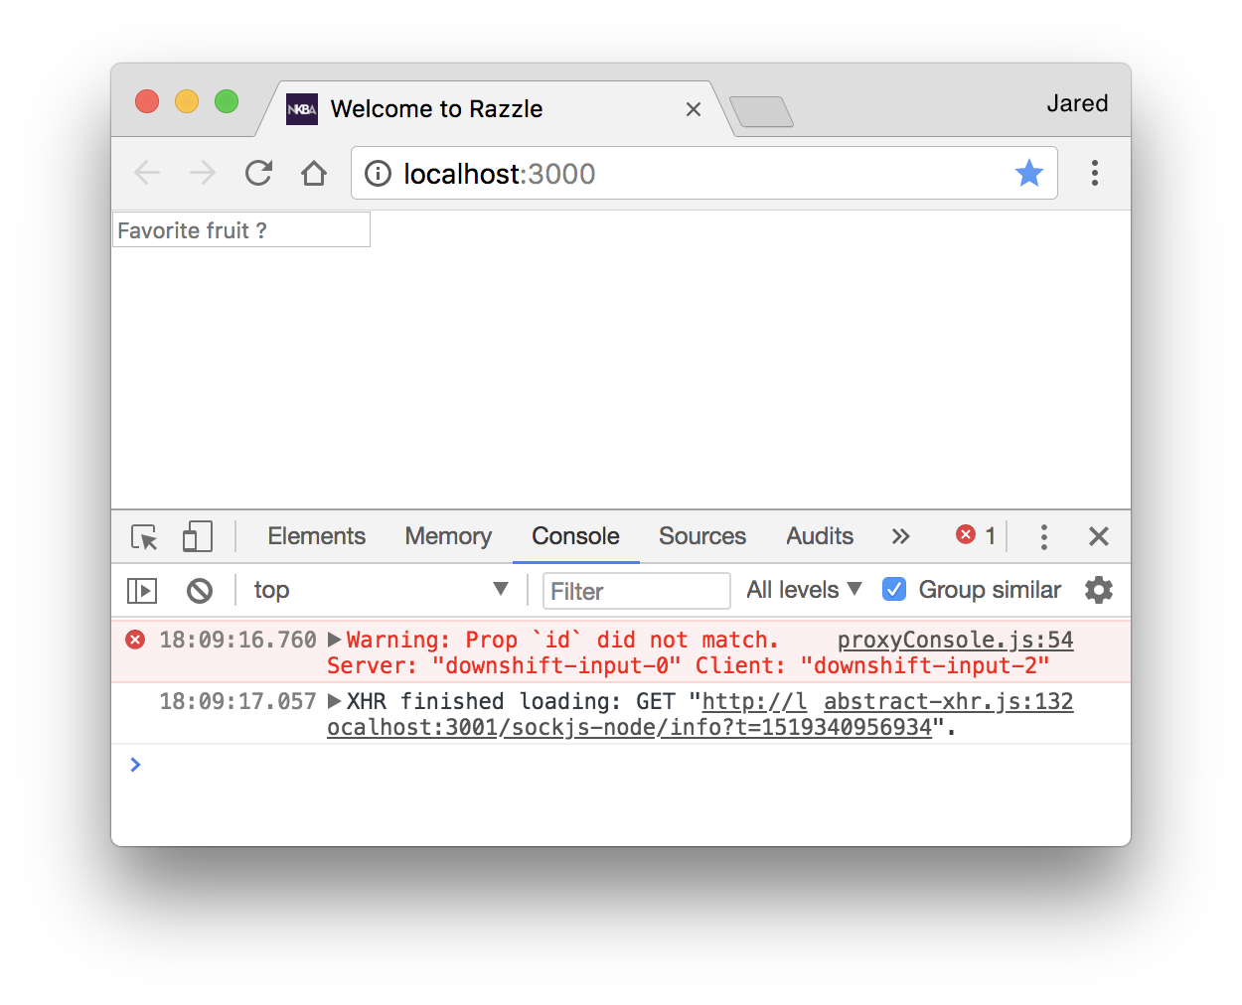Open the proxyConsole.js:54 source link
Image resolution: width=1242 pixels, height=1005 pixels.
click(x=955, y=640)
